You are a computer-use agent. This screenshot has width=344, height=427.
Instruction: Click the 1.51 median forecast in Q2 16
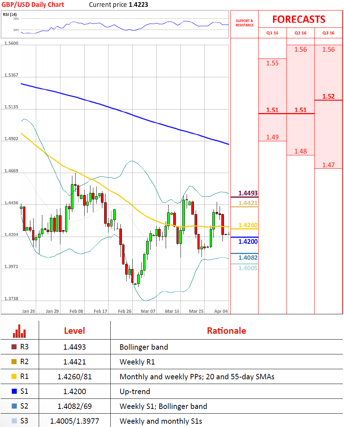click(x=300, y=110)
